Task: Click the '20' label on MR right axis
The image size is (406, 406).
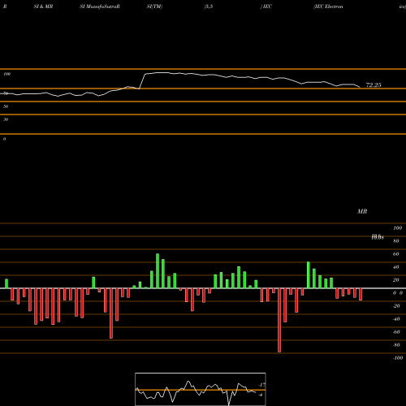Action: pyautogui.click(x=396, y=280)
